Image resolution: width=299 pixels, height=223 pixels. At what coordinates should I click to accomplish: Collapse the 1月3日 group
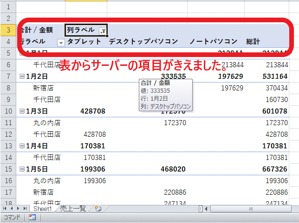click(22, 111)
